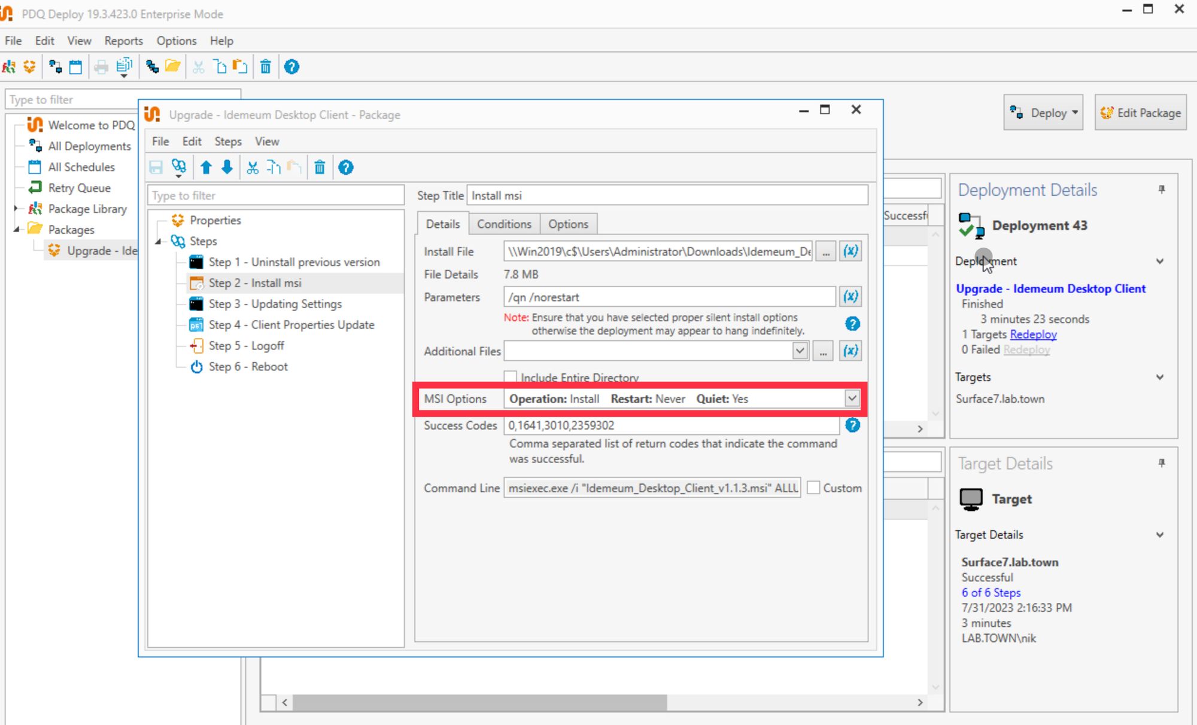Pin the Deployment Details panel
Viewport: 1197px width, 725px height.
point(1162,190)
